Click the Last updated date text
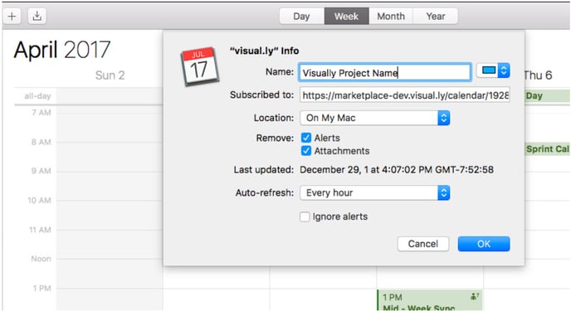The height and width of the screenshot is (311, 571). (397, 170)
